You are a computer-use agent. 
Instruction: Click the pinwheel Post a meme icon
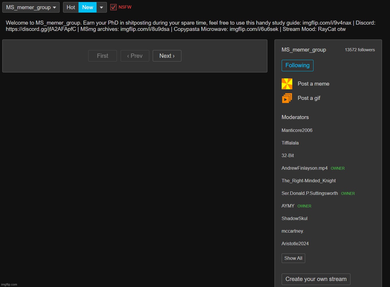[287, 84]
